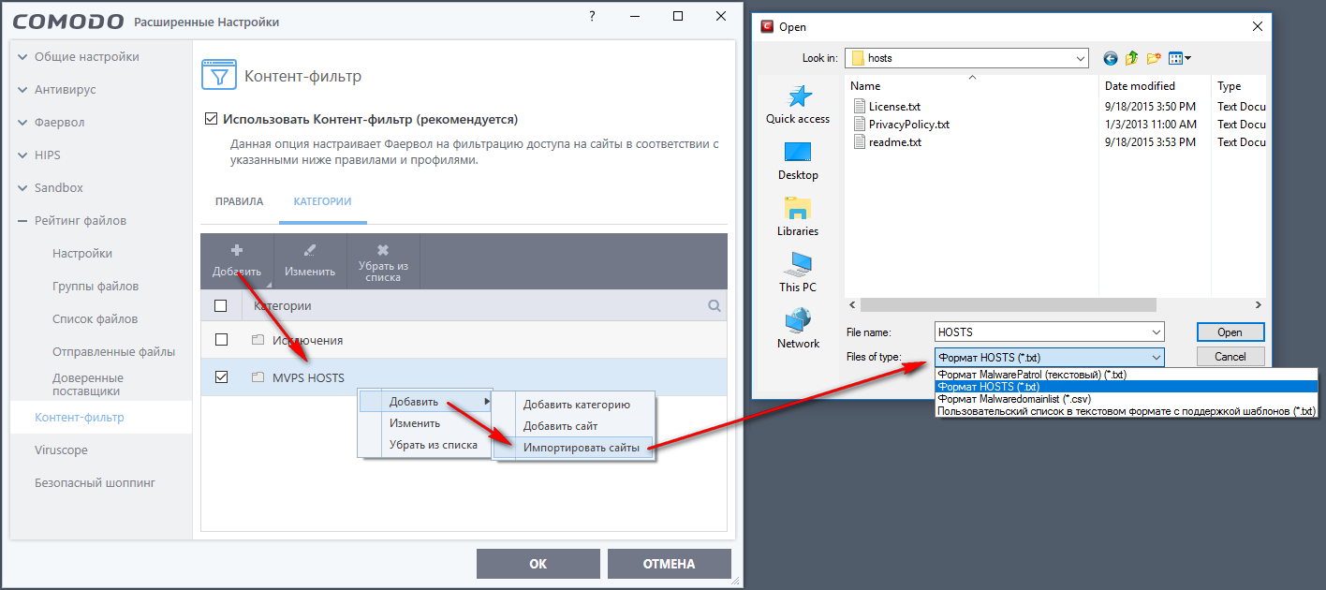Expand the Фаервол section
Screen dimensions: 1326x590
(22, 123)
